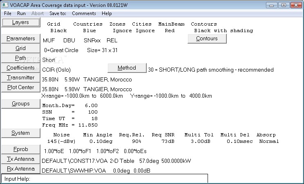Screen dimensions: 304x184
Task: Click the 'Black with shading' contours label
Action: tap(224, 31)
